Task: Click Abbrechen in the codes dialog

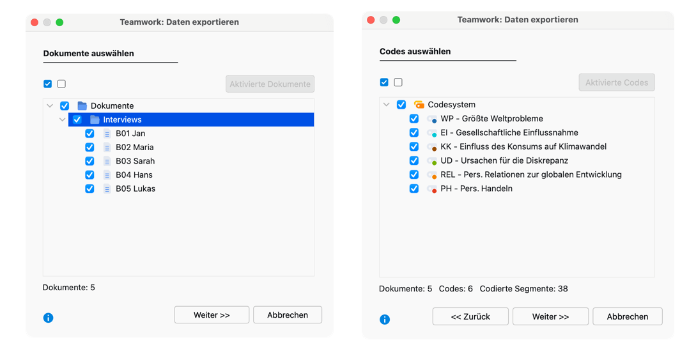Action: (627, 316)
